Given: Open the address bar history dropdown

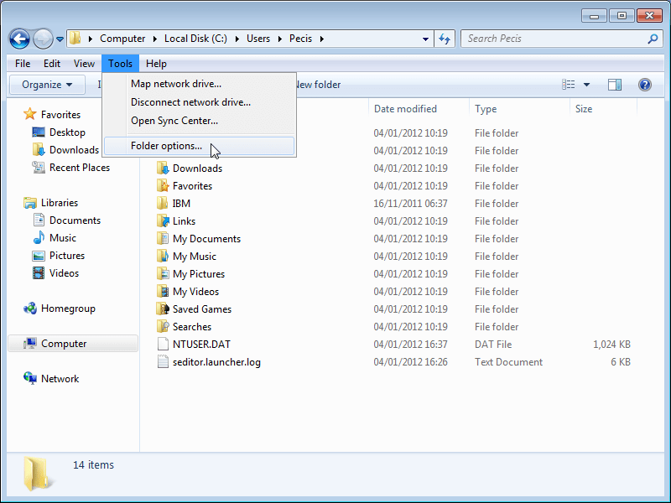Looking at the screenshot, I should (425, 39).
